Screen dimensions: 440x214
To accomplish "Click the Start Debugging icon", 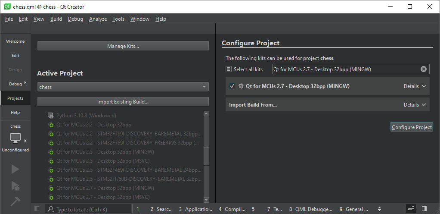I will pyautogui.click(x=15, y=186).
